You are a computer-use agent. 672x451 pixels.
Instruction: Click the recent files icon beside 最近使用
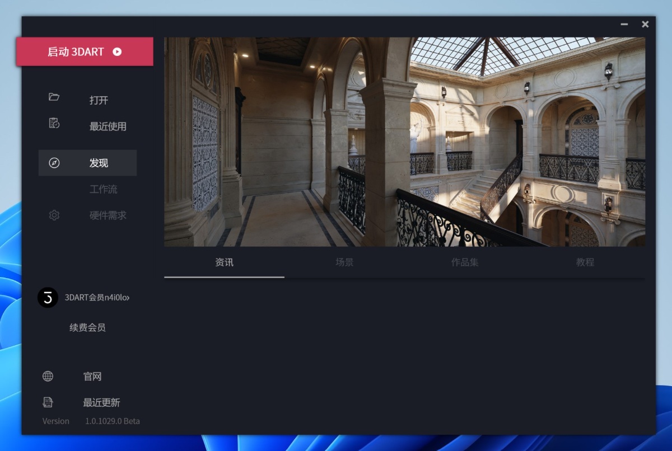coord(54,123)
